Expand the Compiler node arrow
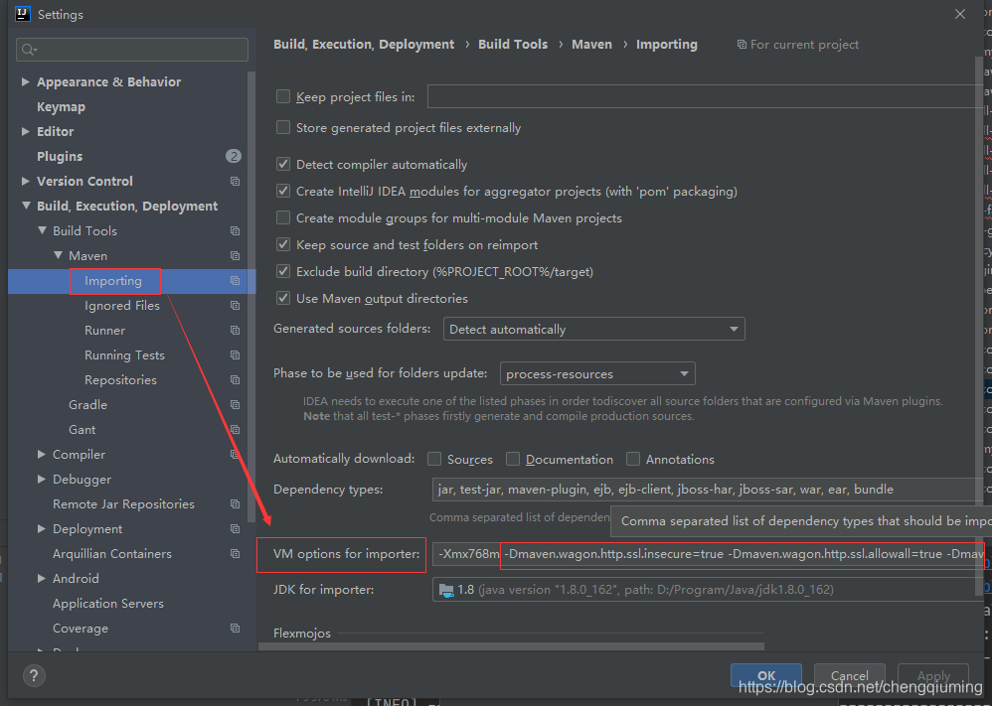This screenshot has height=706, width=992. (41, 454)
